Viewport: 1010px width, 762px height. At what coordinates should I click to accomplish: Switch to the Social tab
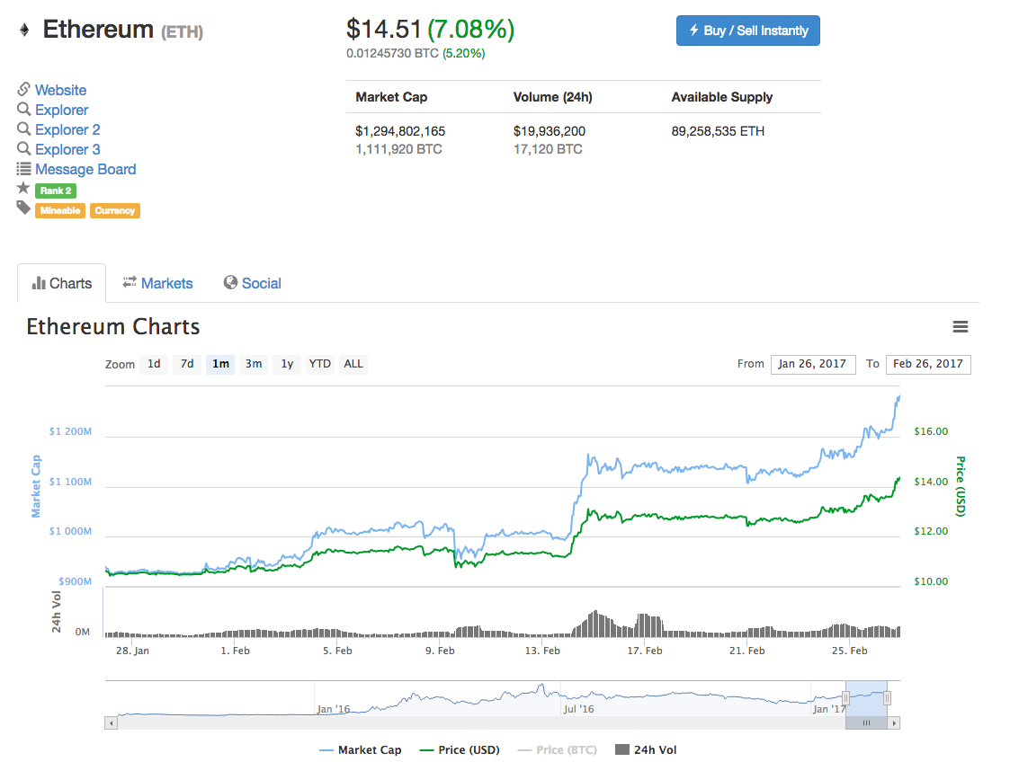tap(260, 283)
